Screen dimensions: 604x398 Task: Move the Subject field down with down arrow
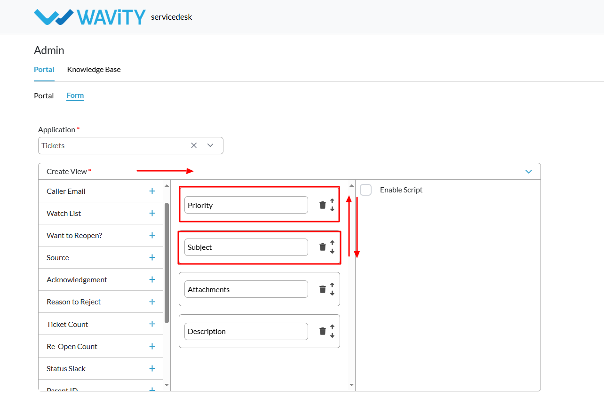tap(332, 251)
